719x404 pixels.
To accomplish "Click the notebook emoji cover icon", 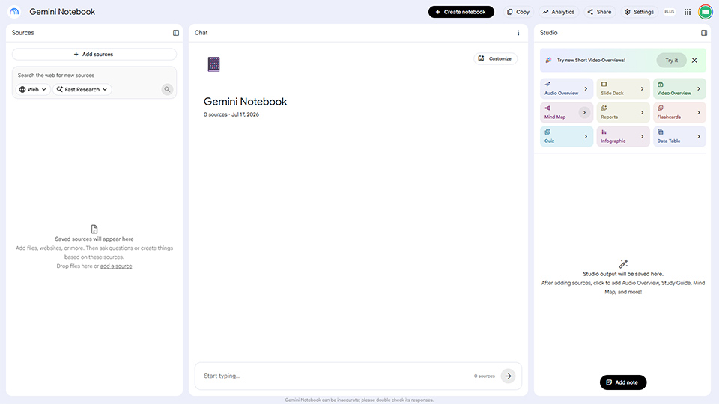I will coord(213,64).
